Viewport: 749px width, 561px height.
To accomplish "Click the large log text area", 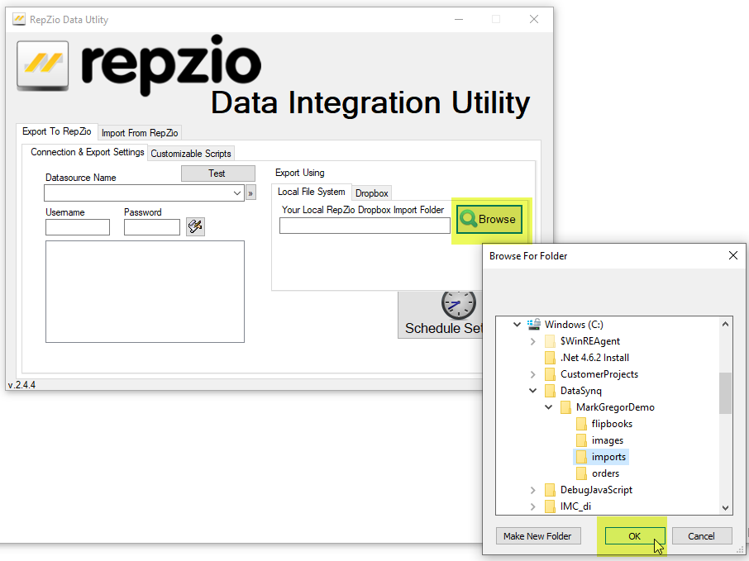I will pyautogui.click(x=145, y=292).
